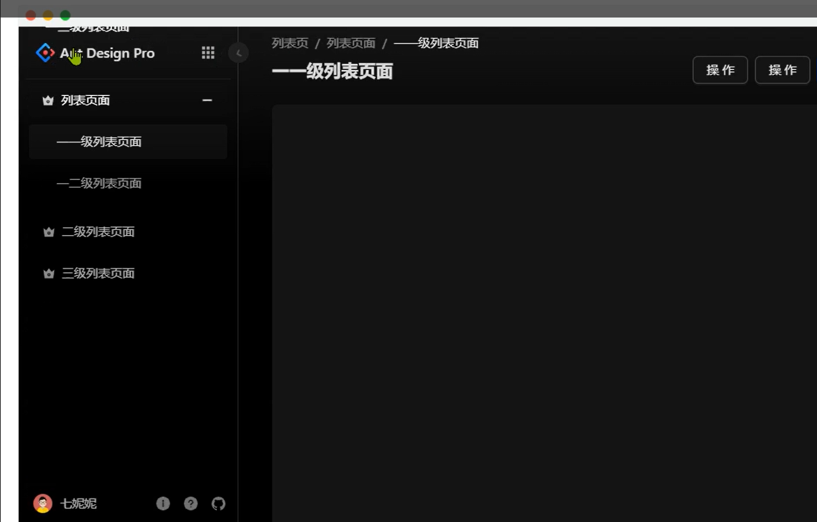Image resolution: width=817 pixels, height=522 pixels.
Task: Click the rightmost 操作 button
Action: click(782, 69)
